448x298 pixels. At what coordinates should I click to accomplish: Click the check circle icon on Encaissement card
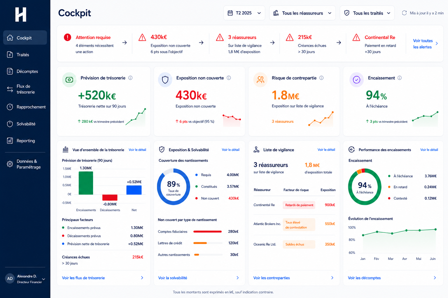(x=356, y=80)
